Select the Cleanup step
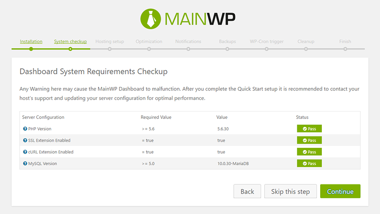Viewport: 380px width, 214px height. coord(306,42)
